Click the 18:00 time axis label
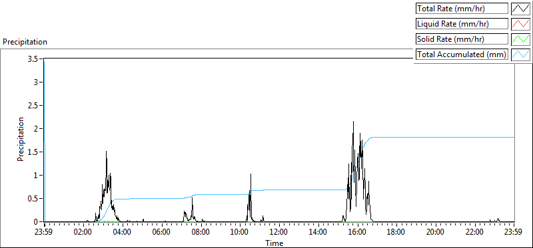This screenshot has width=533, height=248. 396,233
